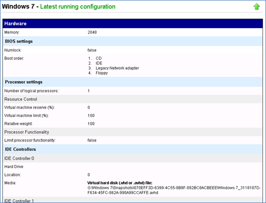Select the Floppy boot order entry
This screenshot has height=203, width=266.
101,73
